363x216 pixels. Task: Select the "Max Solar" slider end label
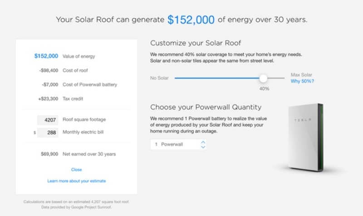pyautogui.click(x=301, y=75)
